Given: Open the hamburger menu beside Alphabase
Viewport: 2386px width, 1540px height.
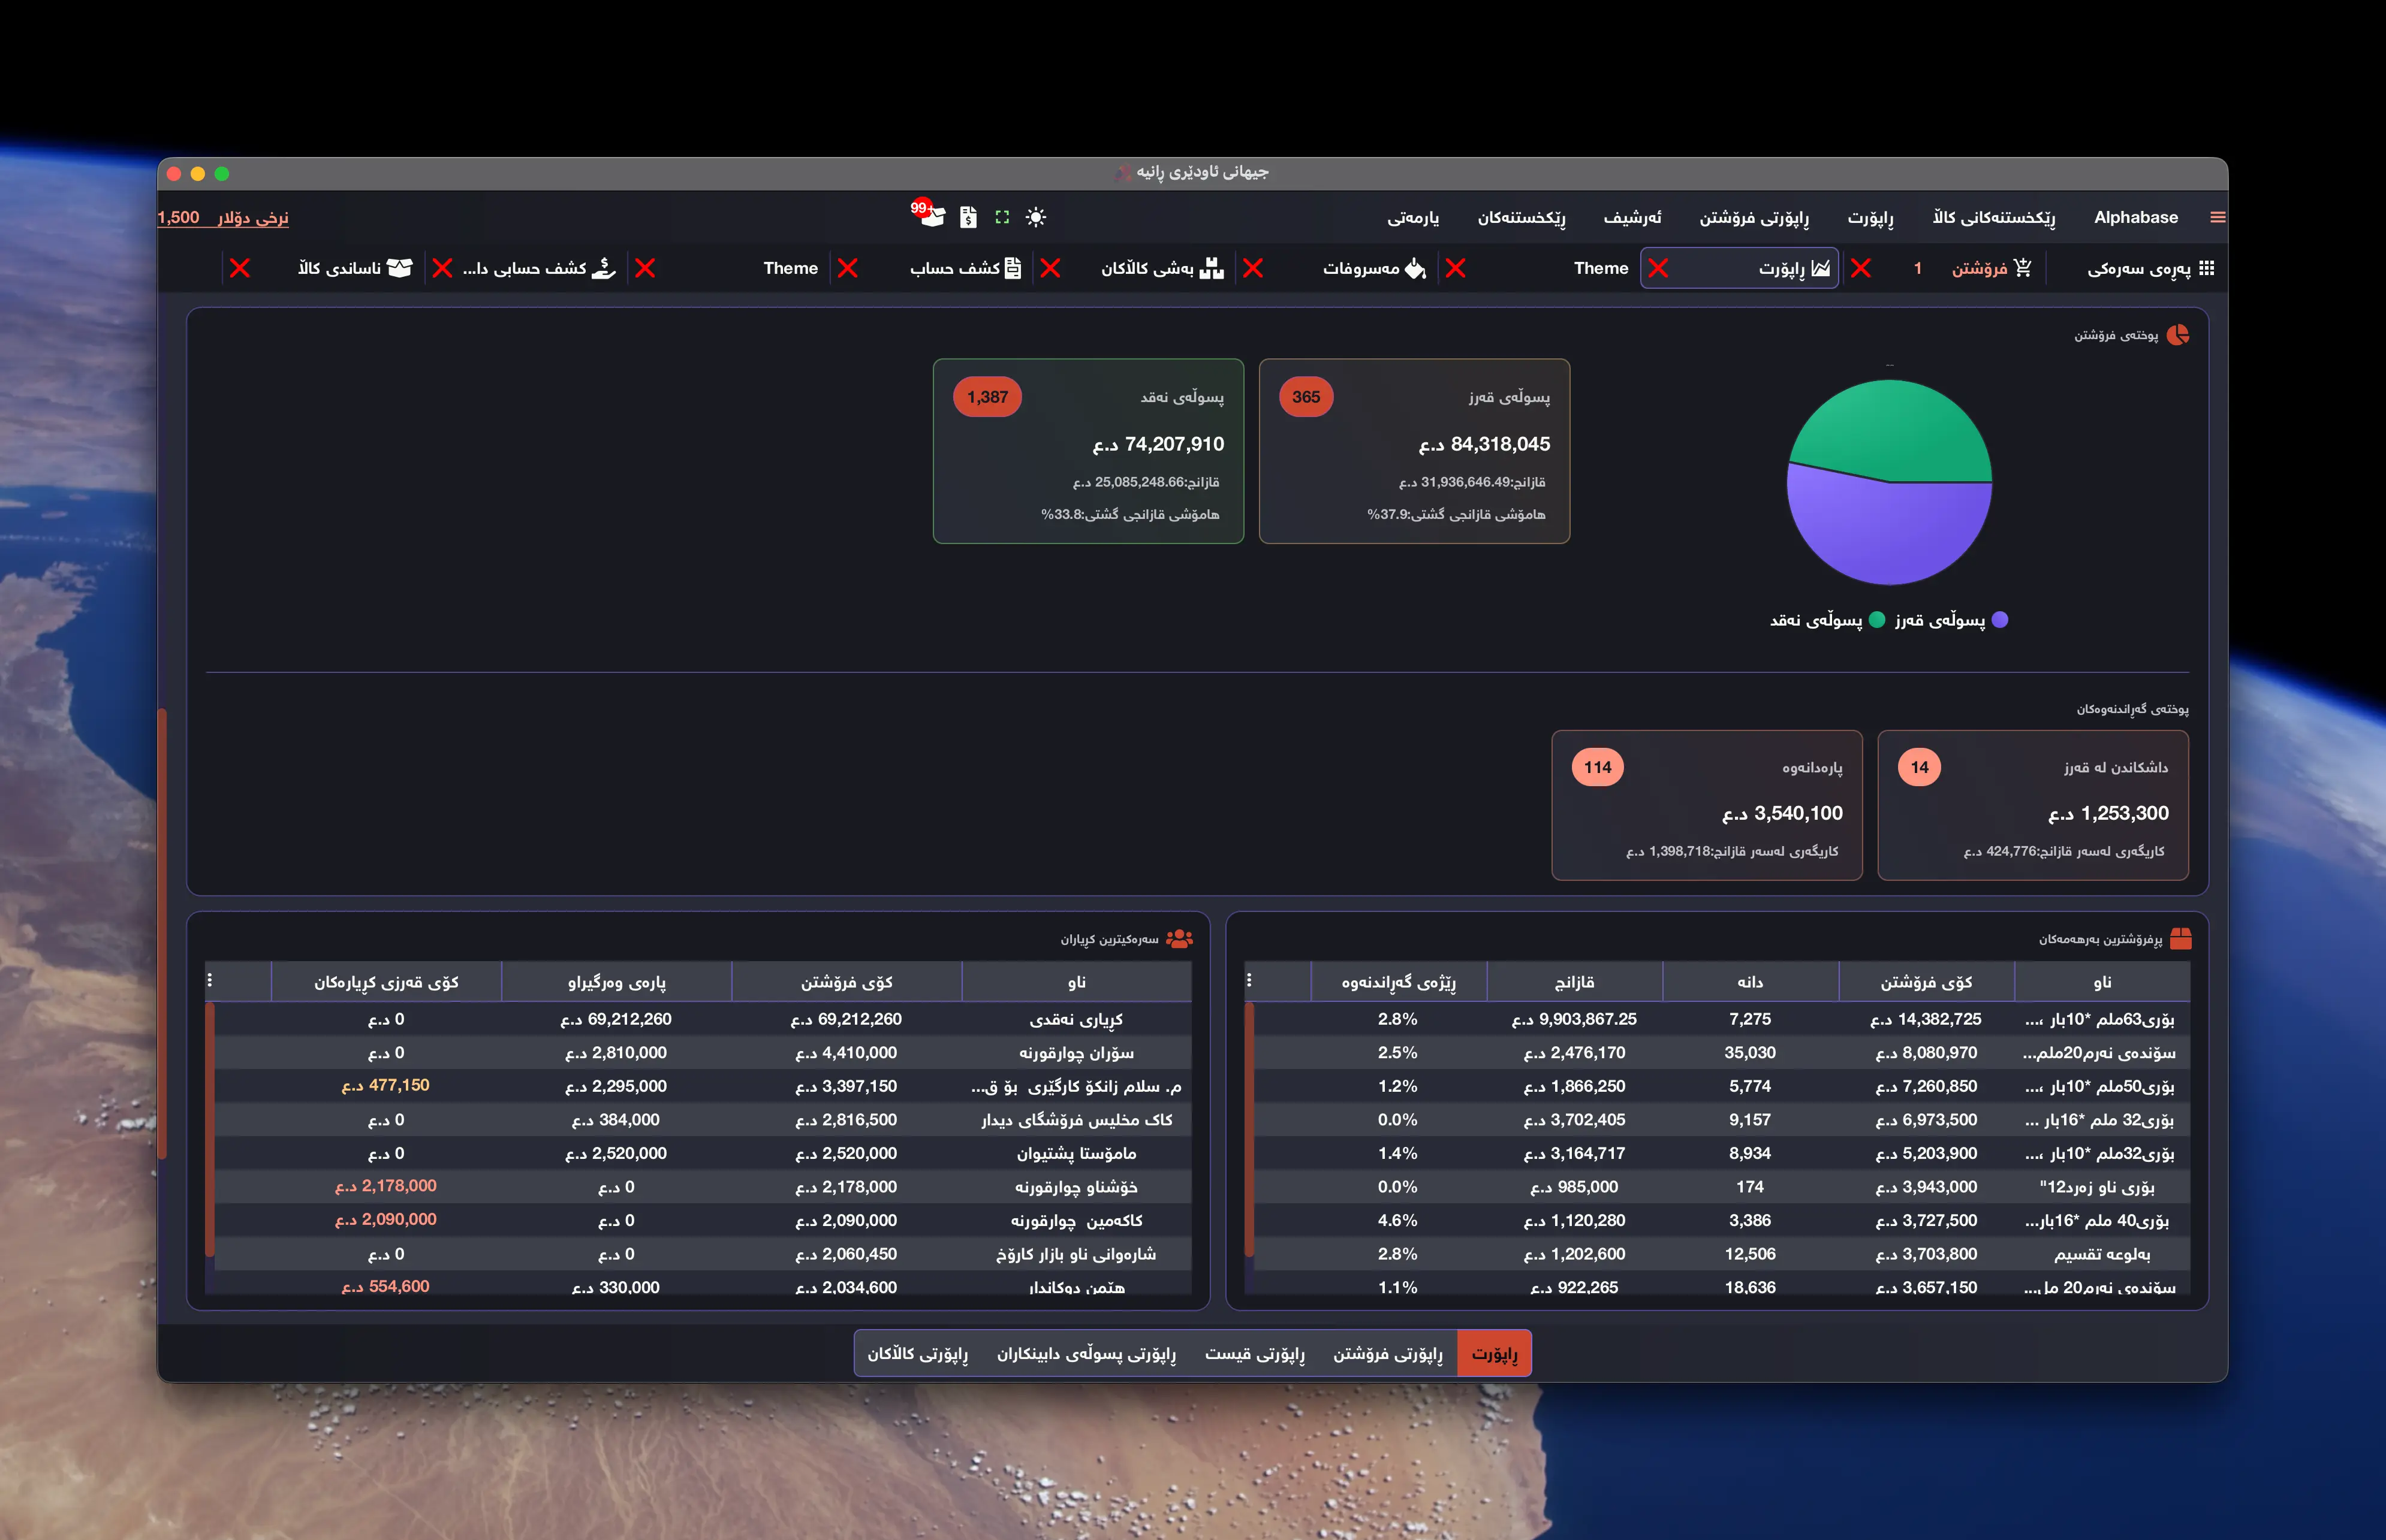Looking at the screenshot, I should [2217, 217].
